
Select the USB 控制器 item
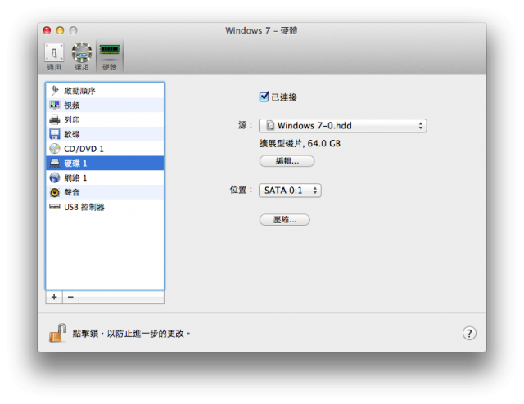(105, 207)
